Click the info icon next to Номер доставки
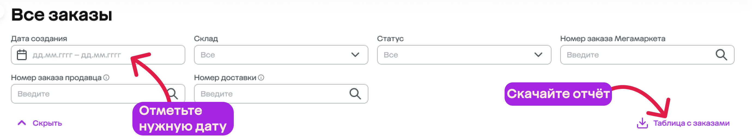The height and width of the screenshot is (139, 752). [x=261, y=78]
